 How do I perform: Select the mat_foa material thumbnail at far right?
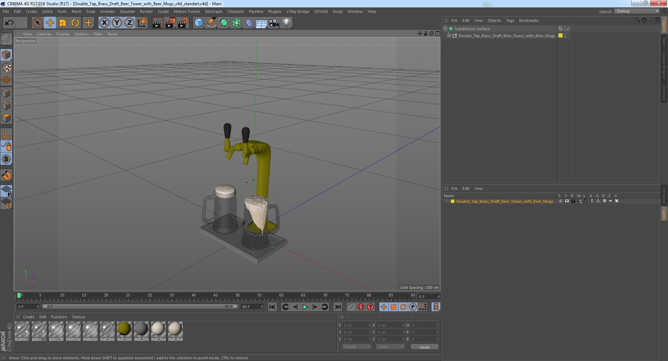[x=175, y=331]
